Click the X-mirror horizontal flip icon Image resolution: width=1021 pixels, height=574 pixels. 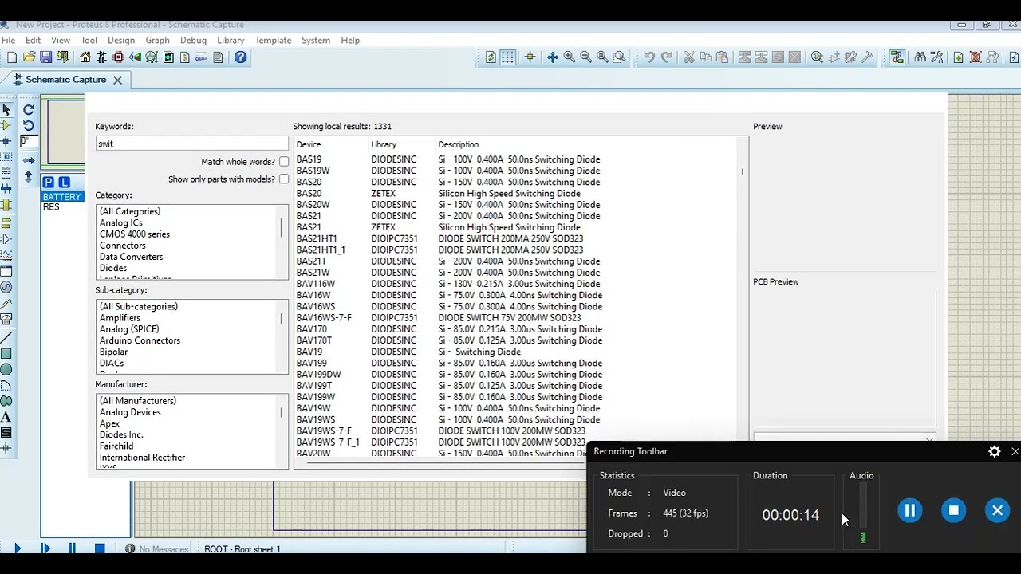(29, 160)
